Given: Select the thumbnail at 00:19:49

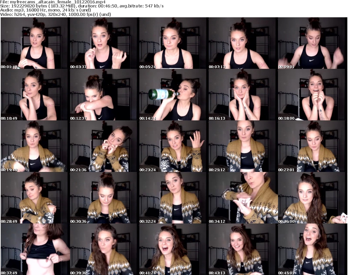Looking at the screenshot, I should (x=35, y=146).
